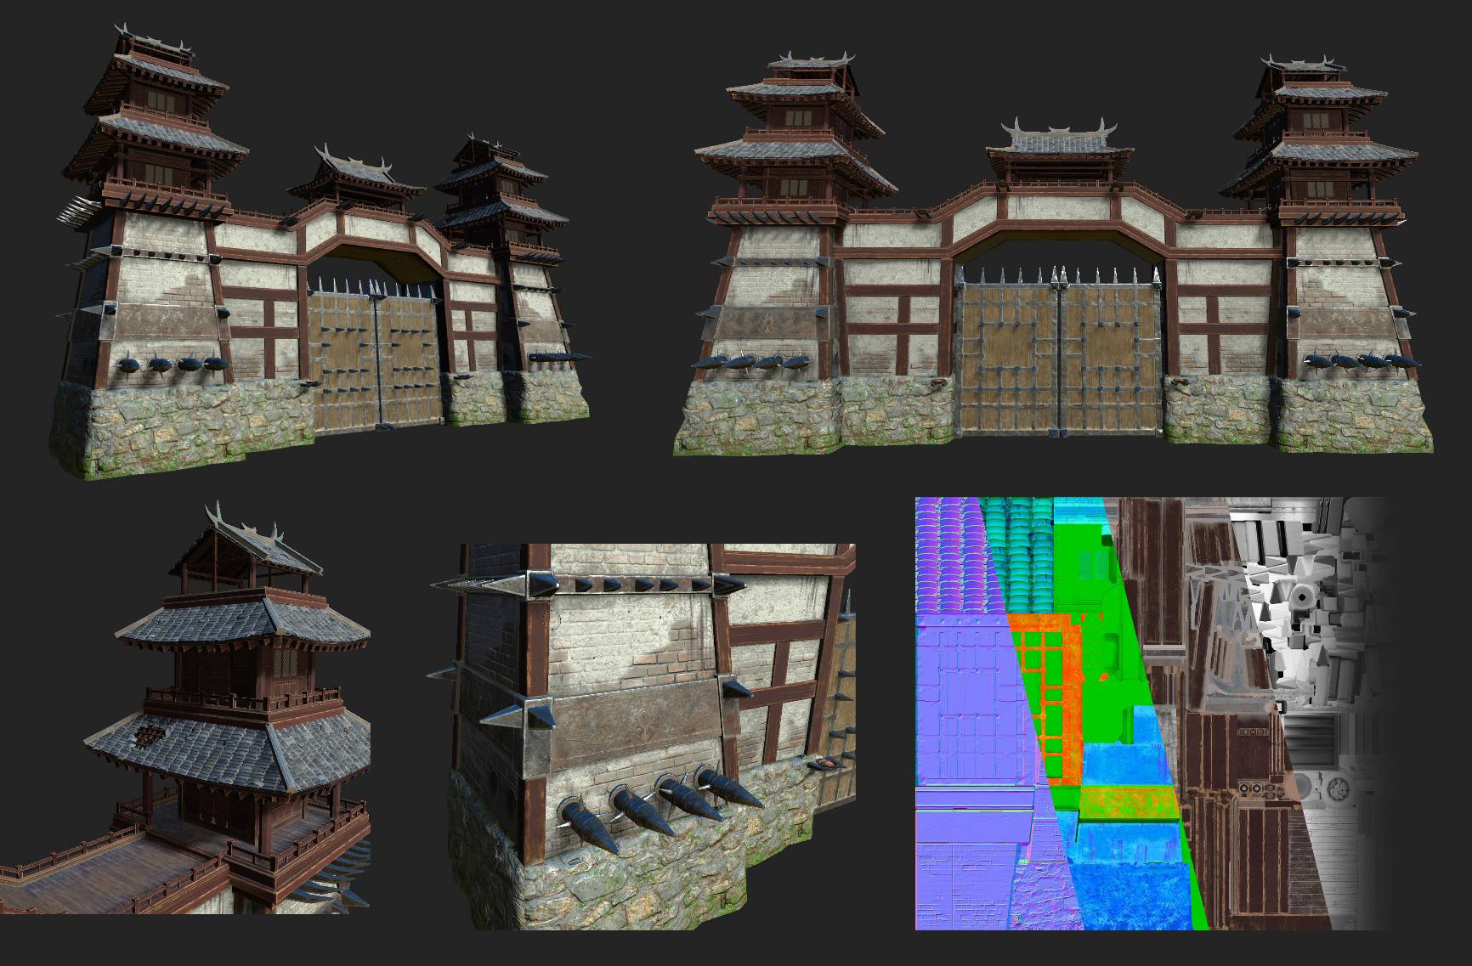Click the left door panel in front view
This screenshot has height=966, width=1472.
pos(1006,357)
